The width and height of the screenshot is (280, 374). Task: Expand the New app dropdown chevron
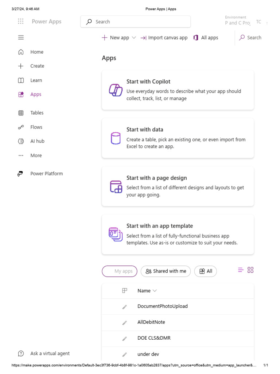tap(134, 38)
